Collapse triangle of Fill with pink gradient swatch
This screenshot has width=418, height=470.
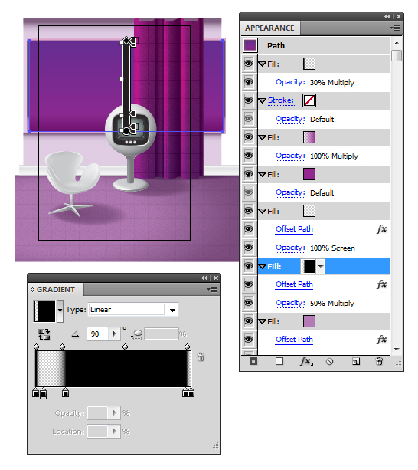click(263, 137)
